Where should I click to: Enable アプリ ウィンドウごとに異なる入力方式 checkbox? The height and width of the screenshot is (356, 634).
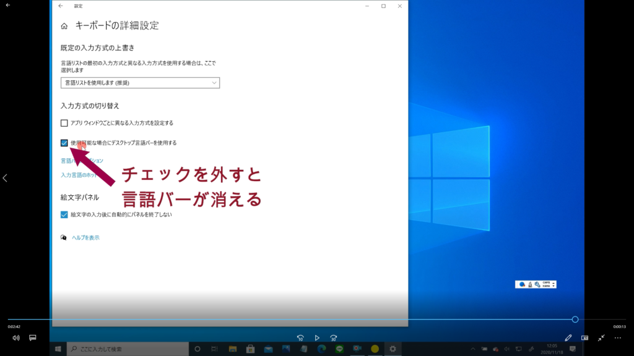click(64, 123)
